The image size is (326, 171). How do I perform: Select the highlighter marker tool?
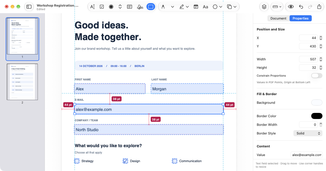[182, 7]
